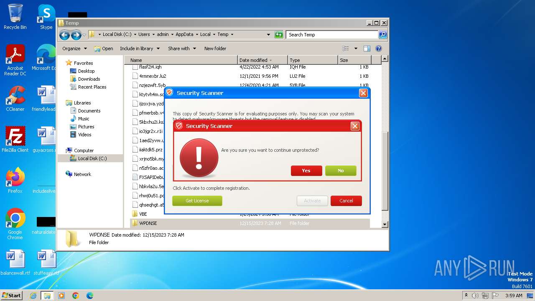Screen dimensions: 535x301
Task: Click volume icon in system tray
Action: pyautogui.click(x=475, y=296)
